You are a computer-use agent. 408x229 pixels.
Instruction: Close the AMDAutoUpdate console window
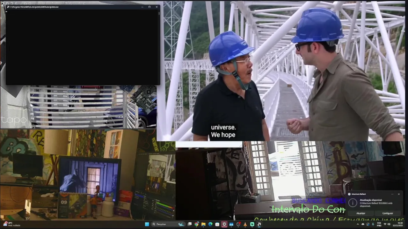click(x=157, y=7)
